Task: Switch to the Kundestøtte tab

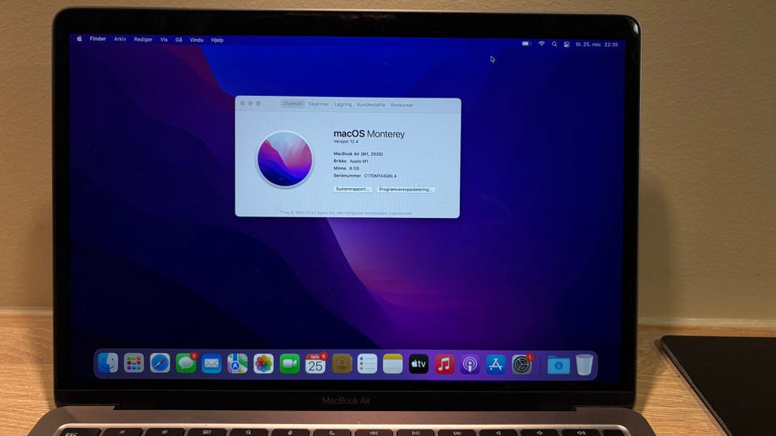Action: click(371, 105)
